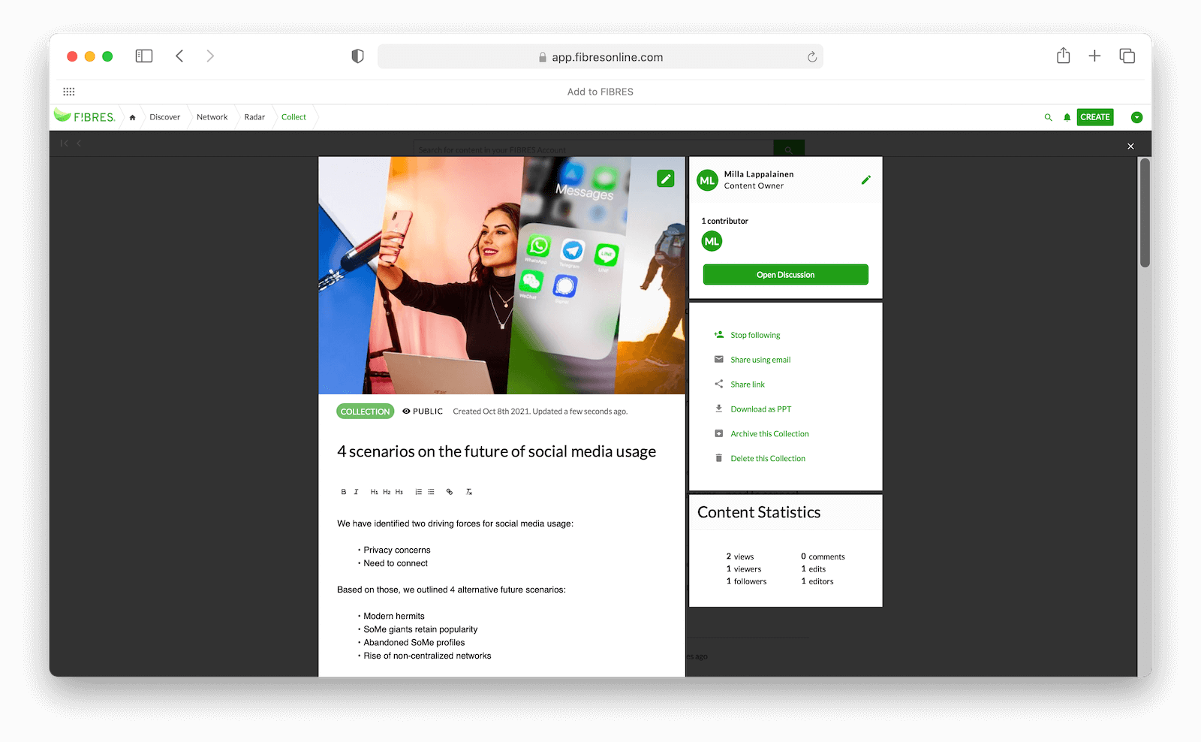Go to FIBRES home icon
The height and width of the screenshot is (742, 1201).
[132, 117]
